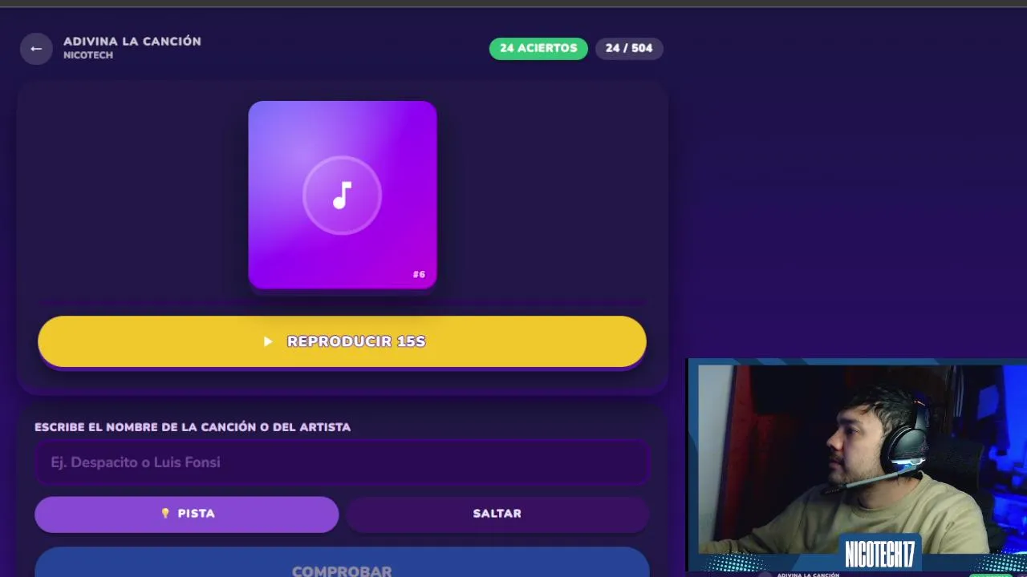Screen dimensions: 1027x577
Task: Click the music note icon on the cover
Action: [343, 196]
